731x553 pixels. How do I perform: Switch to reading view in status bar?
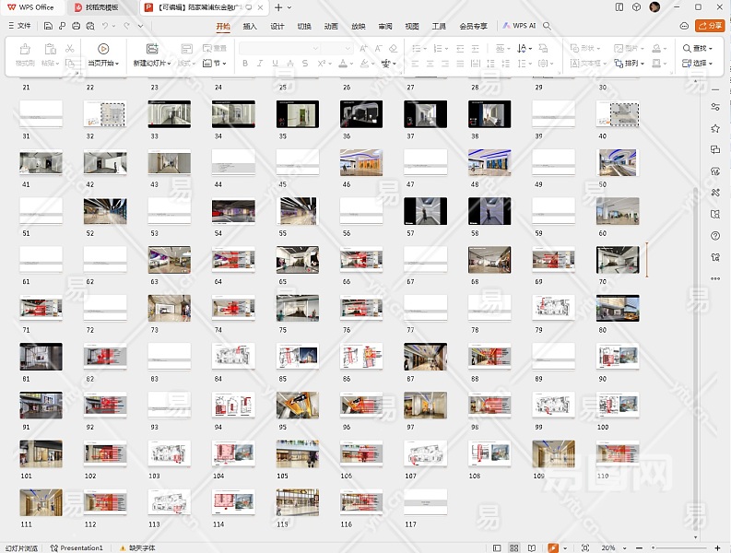coord(532,547)
